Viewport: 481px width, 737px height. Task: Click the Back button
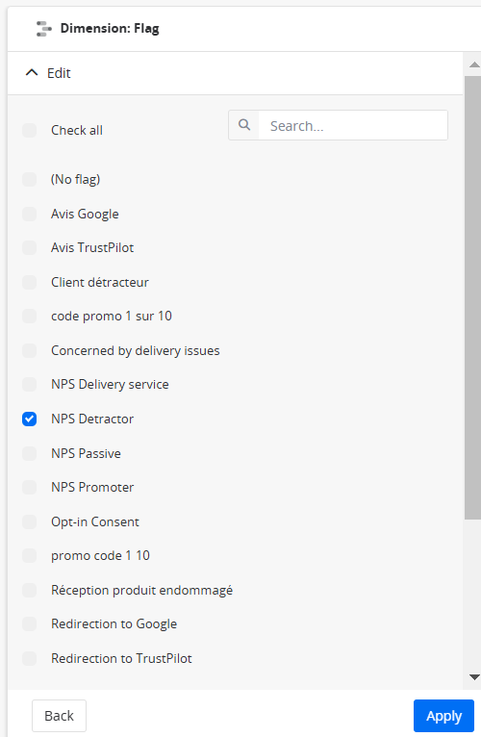tap(60, 716)
